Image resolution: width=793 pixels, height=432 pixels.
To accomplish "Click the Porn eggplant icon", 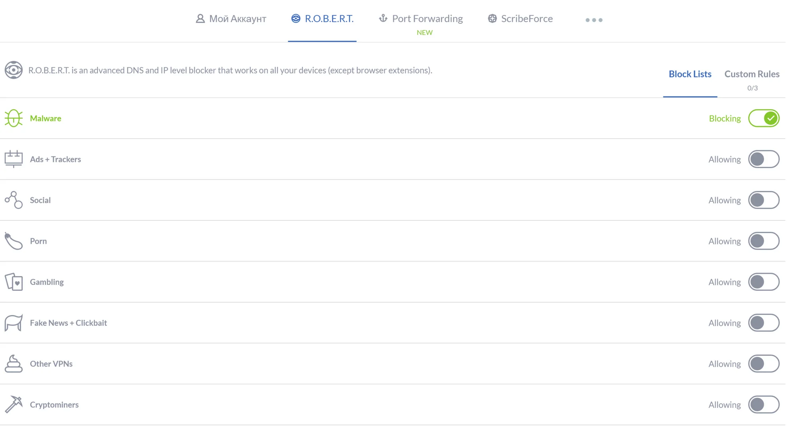I will 13,241.
